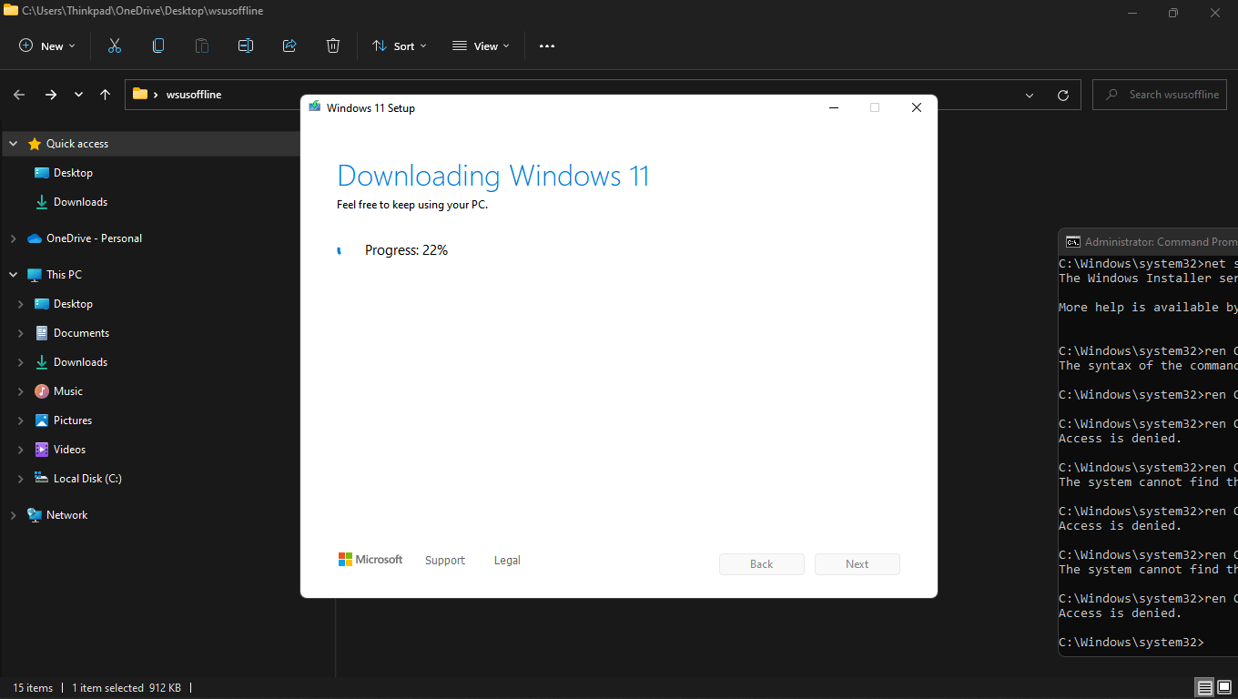Click the Legal link in Setup
Viewport: 1238px width, 699px height.
pos(507,561)
